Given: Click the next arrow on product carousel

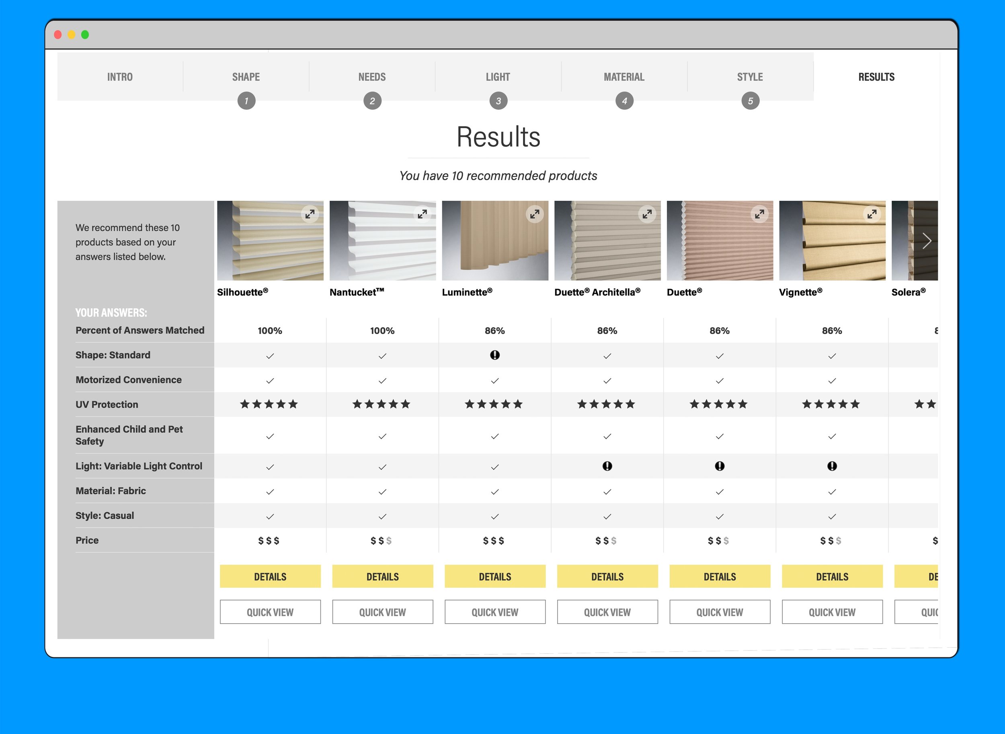Looking at the screenshot, I should point(927,241).
